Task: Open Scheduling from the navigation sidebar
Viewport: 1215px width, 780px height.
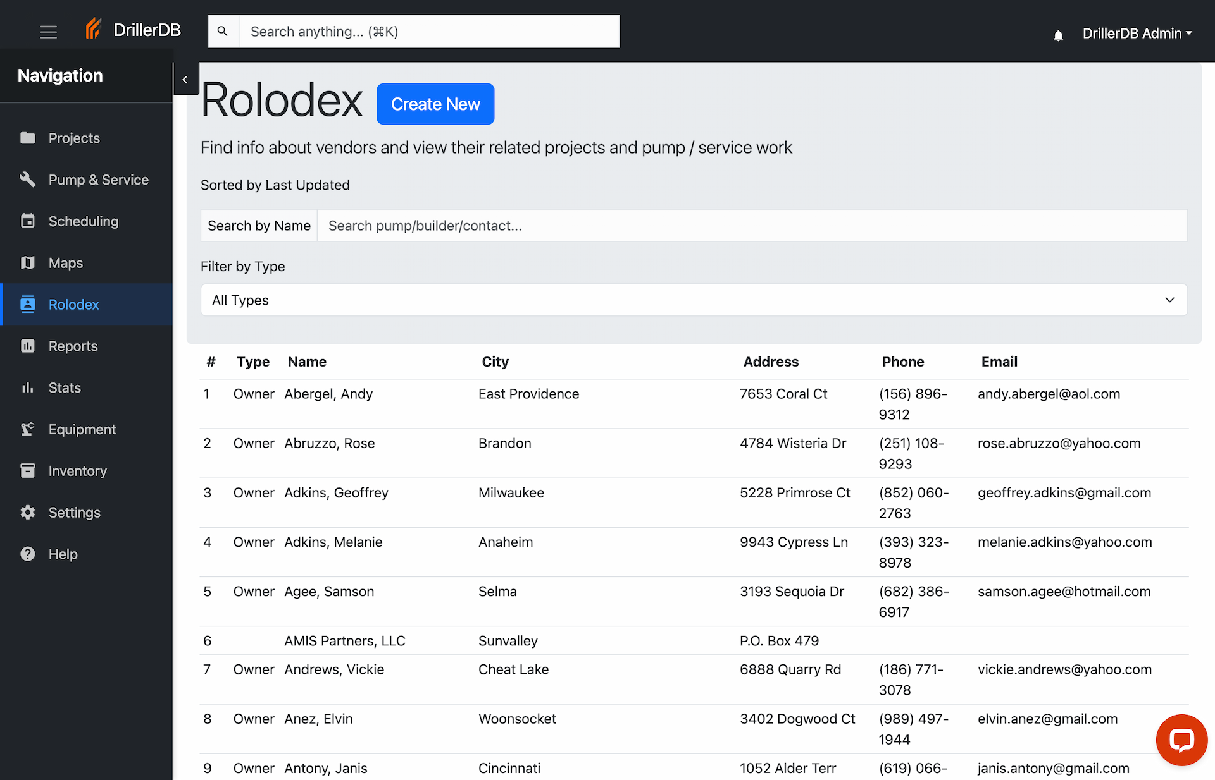Action: click(84, 221)
